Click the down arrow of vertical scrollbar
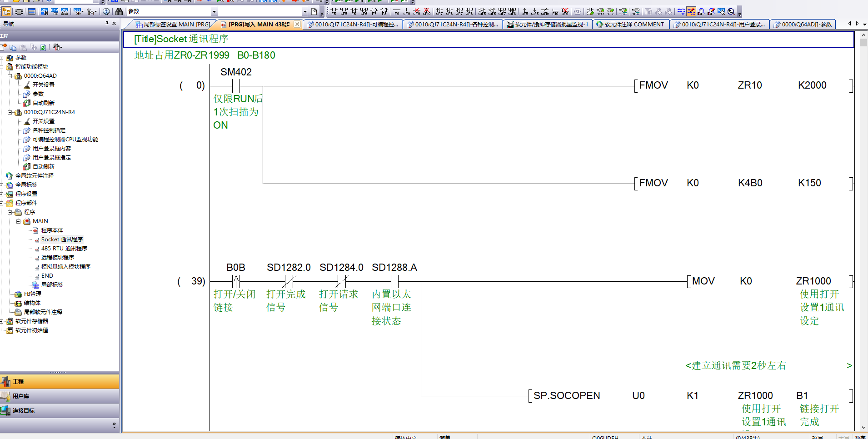The width and height of the screenshot is (868, 439). (x=863, y=428)
